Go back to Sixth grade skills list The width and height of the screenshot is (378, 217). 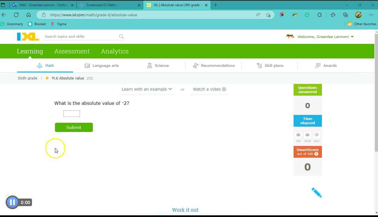pos(27,78)
